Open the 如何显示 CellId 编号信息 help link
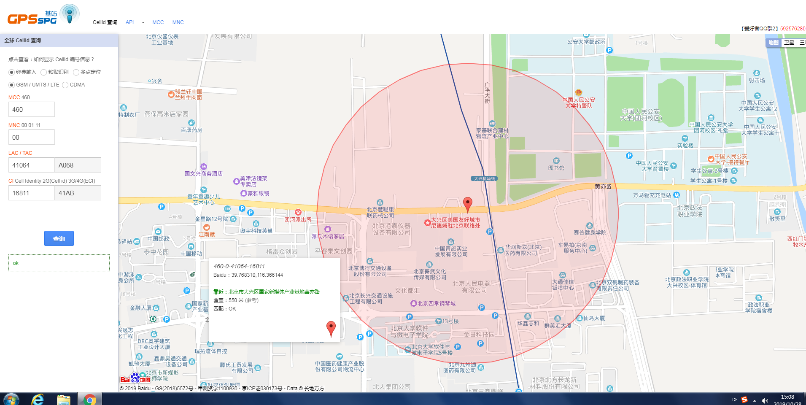 point(64,59)
